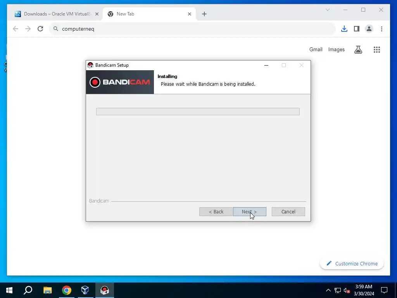Click the Bandicam Setup title bar icon
Image resolution: width=397 pixels, height=298 pixels.
[x=90, y=65]
